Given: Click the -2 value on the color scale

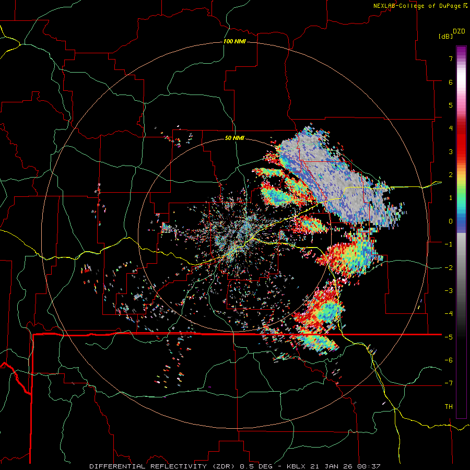Looking at the screenshot, I should pyautogui.click(x=449, y=268).
